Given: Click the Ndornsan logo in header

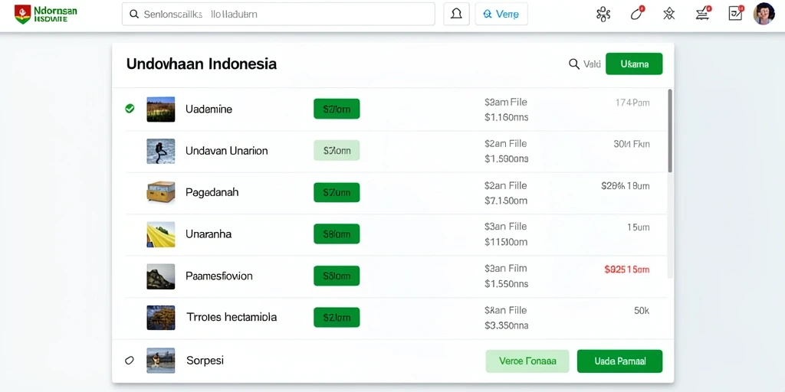Looking at the screenshot, I should 45,14.
